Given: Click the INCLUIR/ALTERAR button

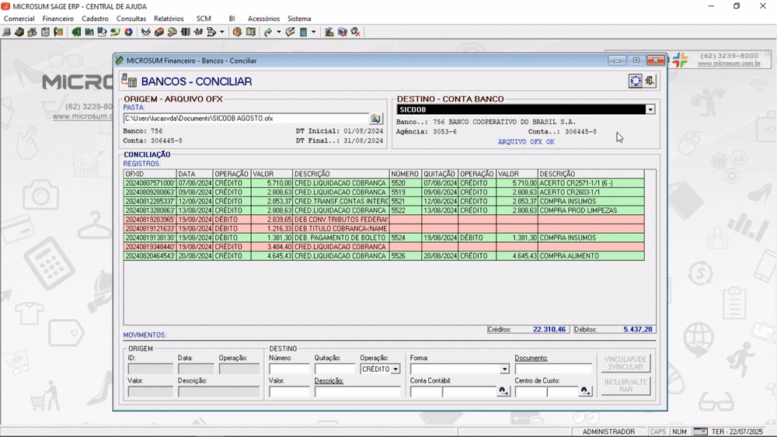Looking at the screenshot, I should (x=625, y=386).
